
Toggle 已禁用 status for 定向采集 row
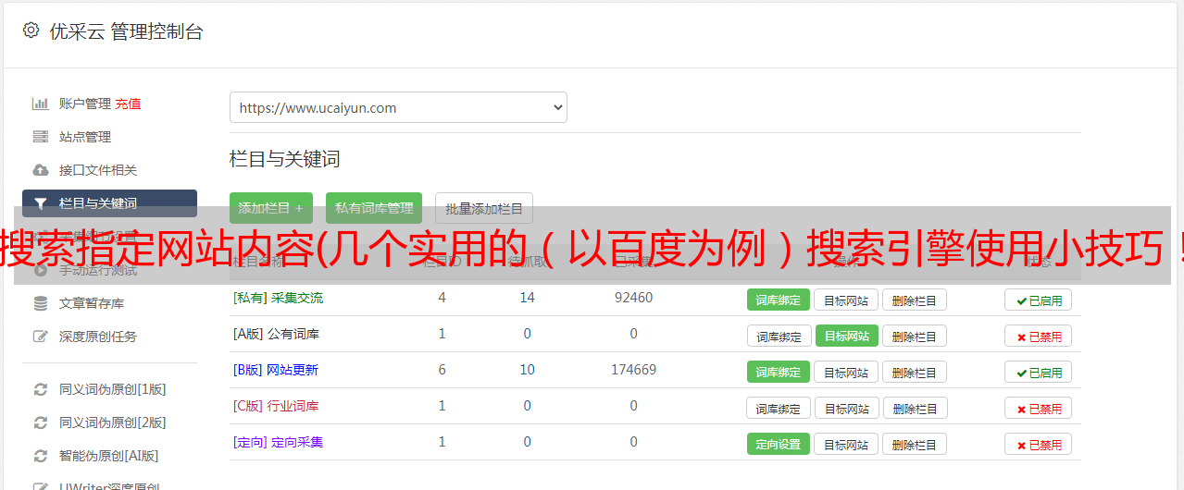(x=1038, y=444)
